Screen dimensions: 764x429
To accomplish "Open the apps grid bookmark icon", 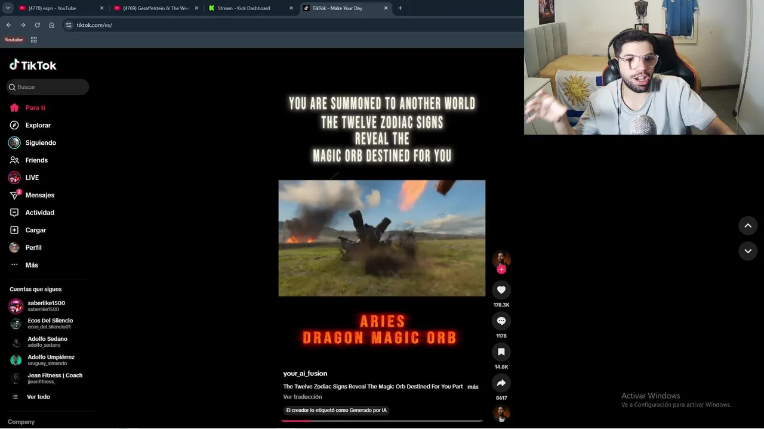I will [x=33, y=40].
